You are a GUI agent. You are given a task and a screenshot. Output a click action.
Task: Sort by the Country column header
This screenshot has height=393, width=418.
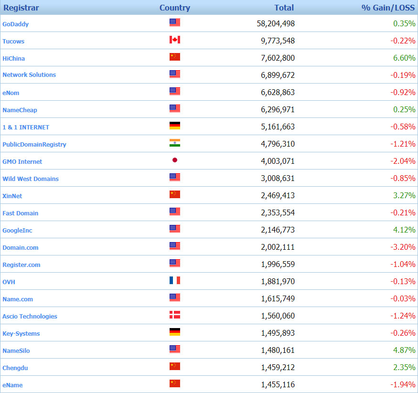(x=174, y=8)
